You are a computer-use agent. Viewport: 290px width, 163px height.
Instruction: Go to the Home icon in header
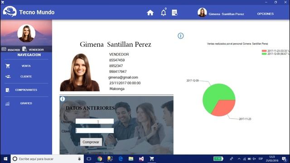coord(150,13)
